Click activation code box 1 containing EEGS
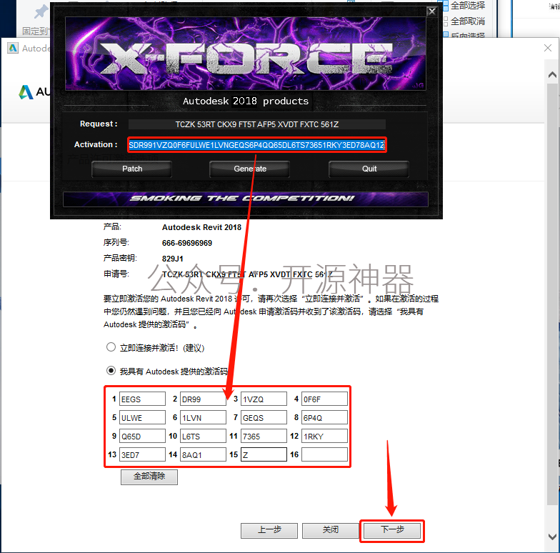This screenshot has width=560, height=553. tap(142, 399)
